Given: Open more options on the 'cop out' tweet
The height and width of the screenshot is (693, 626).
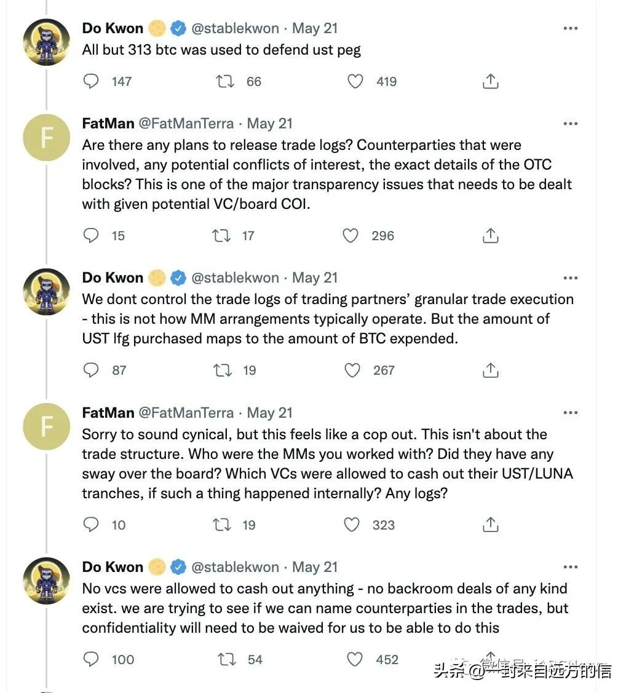Looking at the screenshot, I should [x=570, y=413].
